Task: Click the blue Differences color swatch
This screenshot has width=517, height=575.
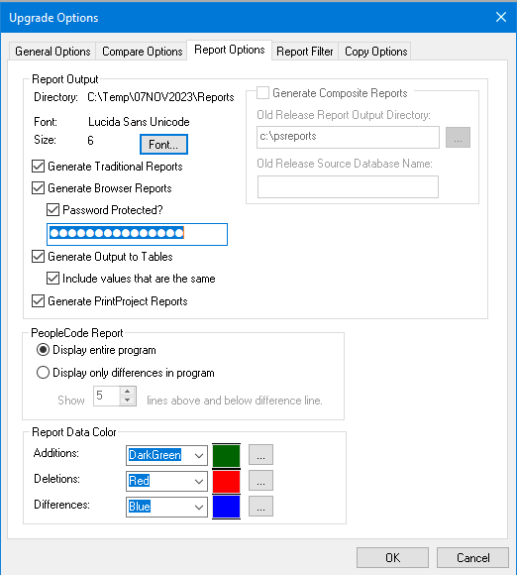Action: point(227,507)
